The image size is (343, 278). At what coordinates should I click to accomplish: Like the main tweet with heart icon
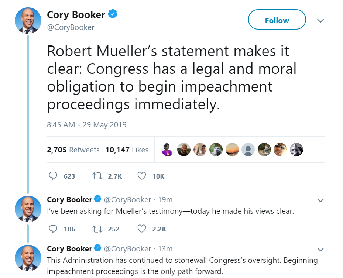[141, 176]
